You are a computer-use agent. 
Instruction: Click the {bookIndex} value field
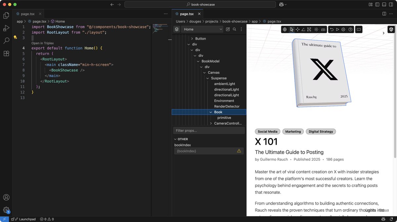point(209,151)
